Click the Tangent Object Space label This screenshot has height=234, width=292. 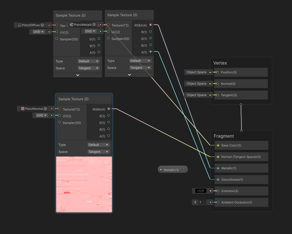pos(196,95)
